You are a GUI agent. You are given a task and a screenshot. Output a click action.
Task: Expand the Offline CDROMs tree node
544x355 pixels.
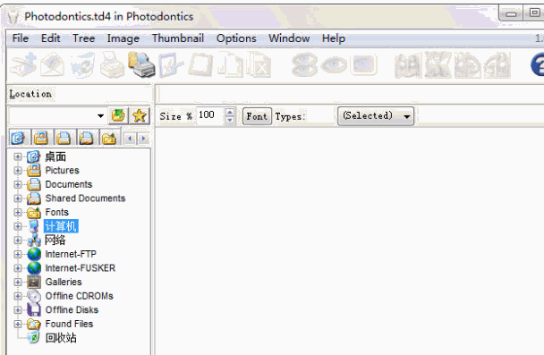(18, 296)
